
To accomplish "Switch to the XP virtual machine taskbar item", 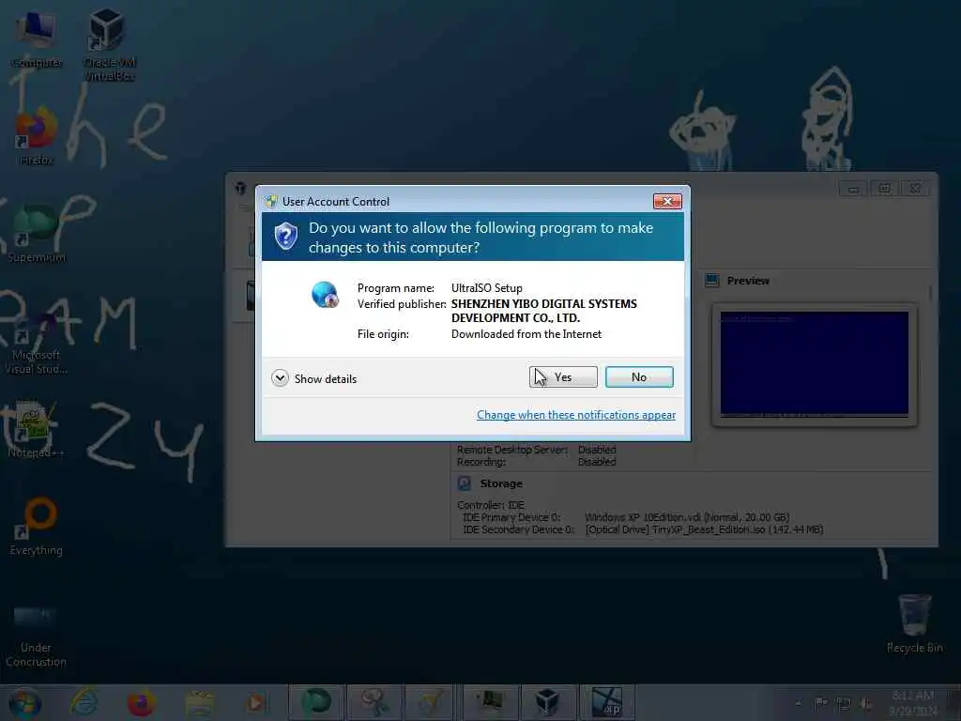I will point(607,702).
